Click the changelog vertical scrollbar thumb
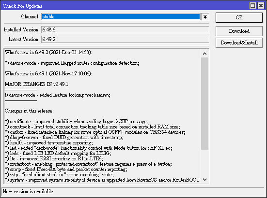Image resolution: width=267 pixels, height=198 pixels. (204, 103)
